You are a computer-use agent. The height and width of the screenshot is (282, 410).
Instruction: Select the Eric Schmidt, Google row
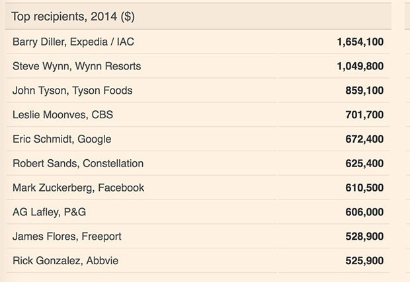click(x=198, y=139)
